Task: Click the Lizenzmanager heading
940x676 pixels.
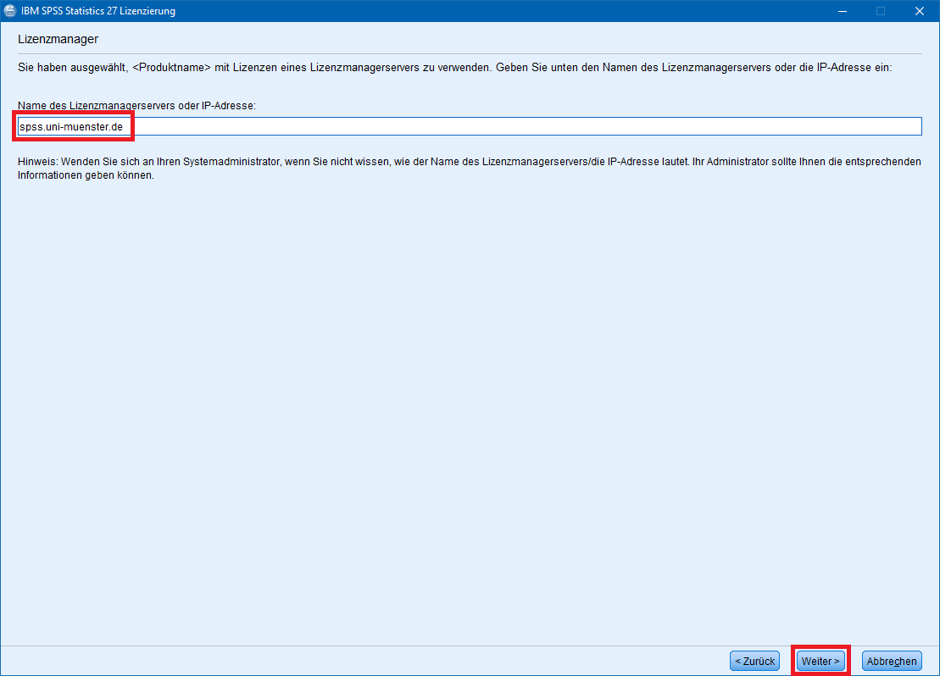Action: click(58, 40)
